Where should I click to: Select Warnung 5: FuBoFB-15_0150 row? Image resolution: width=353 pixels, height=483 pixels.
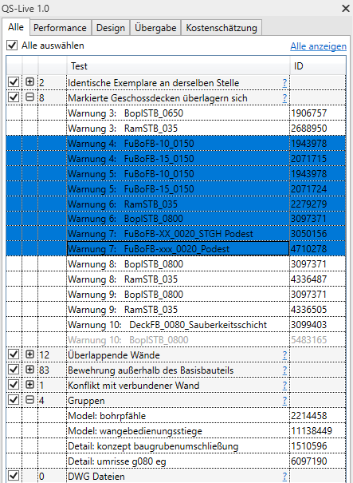pos(176,188)
